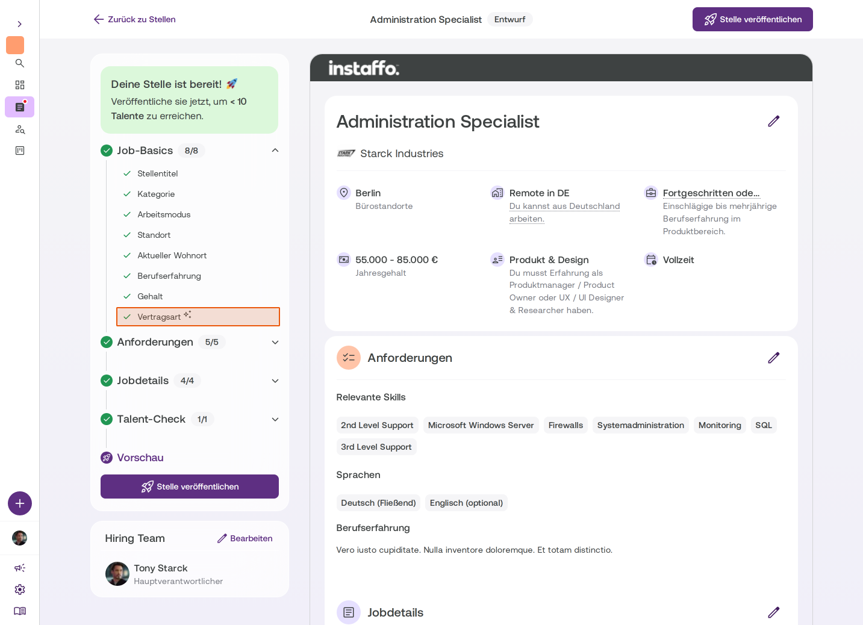Open the kanban board icon

20,151
